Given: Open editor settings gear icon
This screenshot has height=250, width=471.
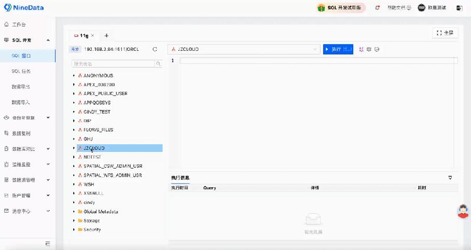Looking at the screenshot, I should point(369,49).
